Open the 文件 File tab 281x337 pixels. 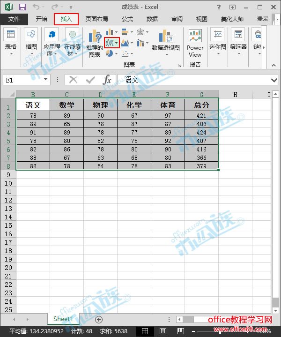click(x=14, y=19)
